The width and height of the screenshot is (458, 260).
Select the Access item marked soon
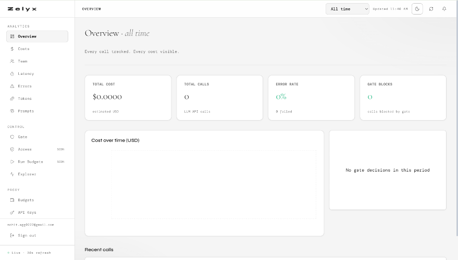pos(37,149)
